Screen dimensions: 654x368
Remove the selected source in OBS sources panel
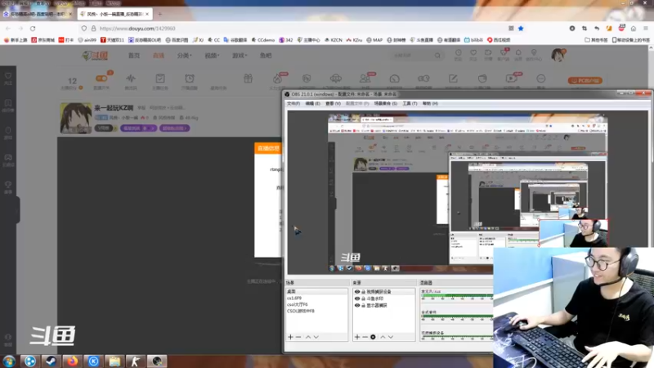(365, 337)
